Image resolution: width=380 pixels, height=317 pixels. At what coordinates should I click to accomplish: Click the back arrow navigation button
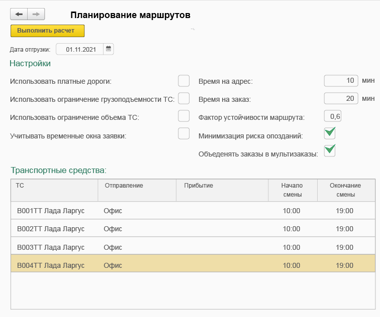point(19,15)
